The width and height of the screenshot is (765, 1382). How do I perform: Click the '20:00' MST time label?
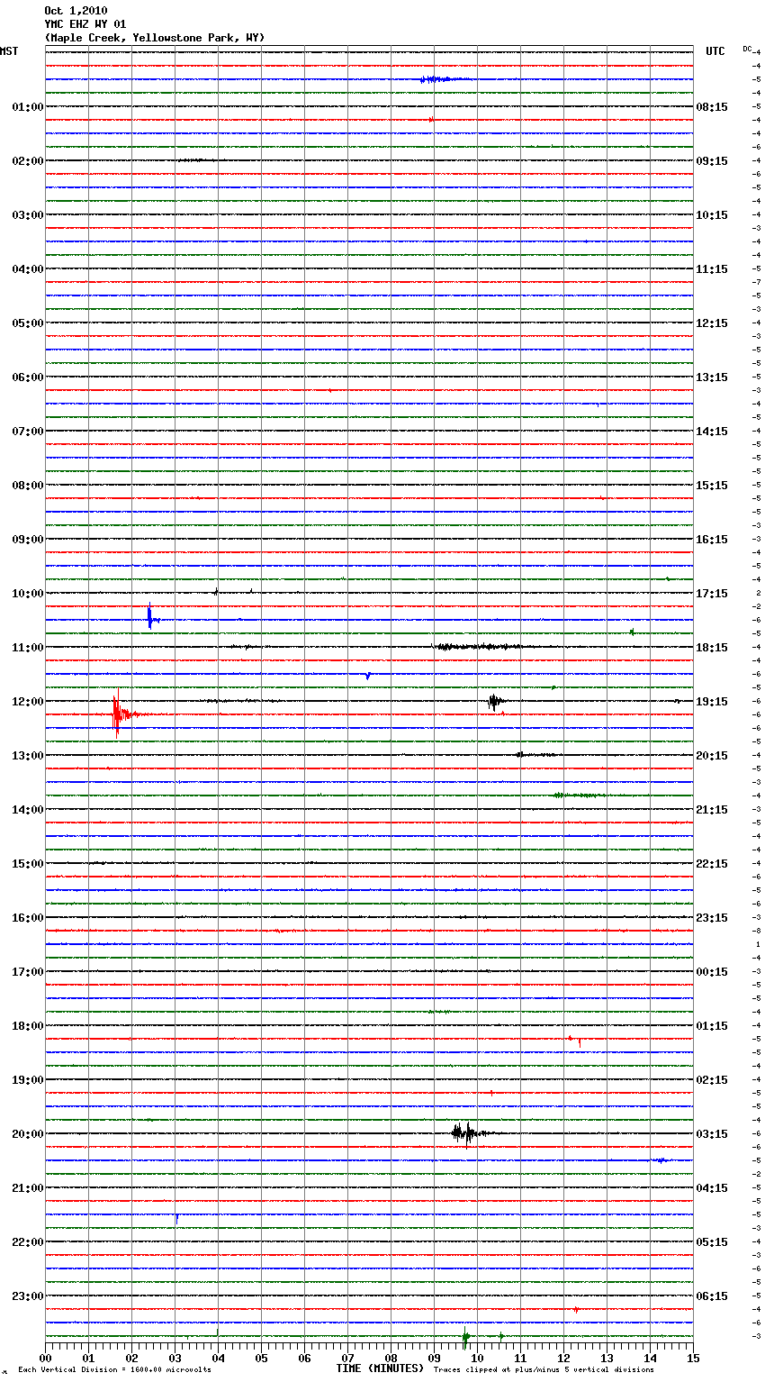pyautogui.click(x=28, y=1134)
